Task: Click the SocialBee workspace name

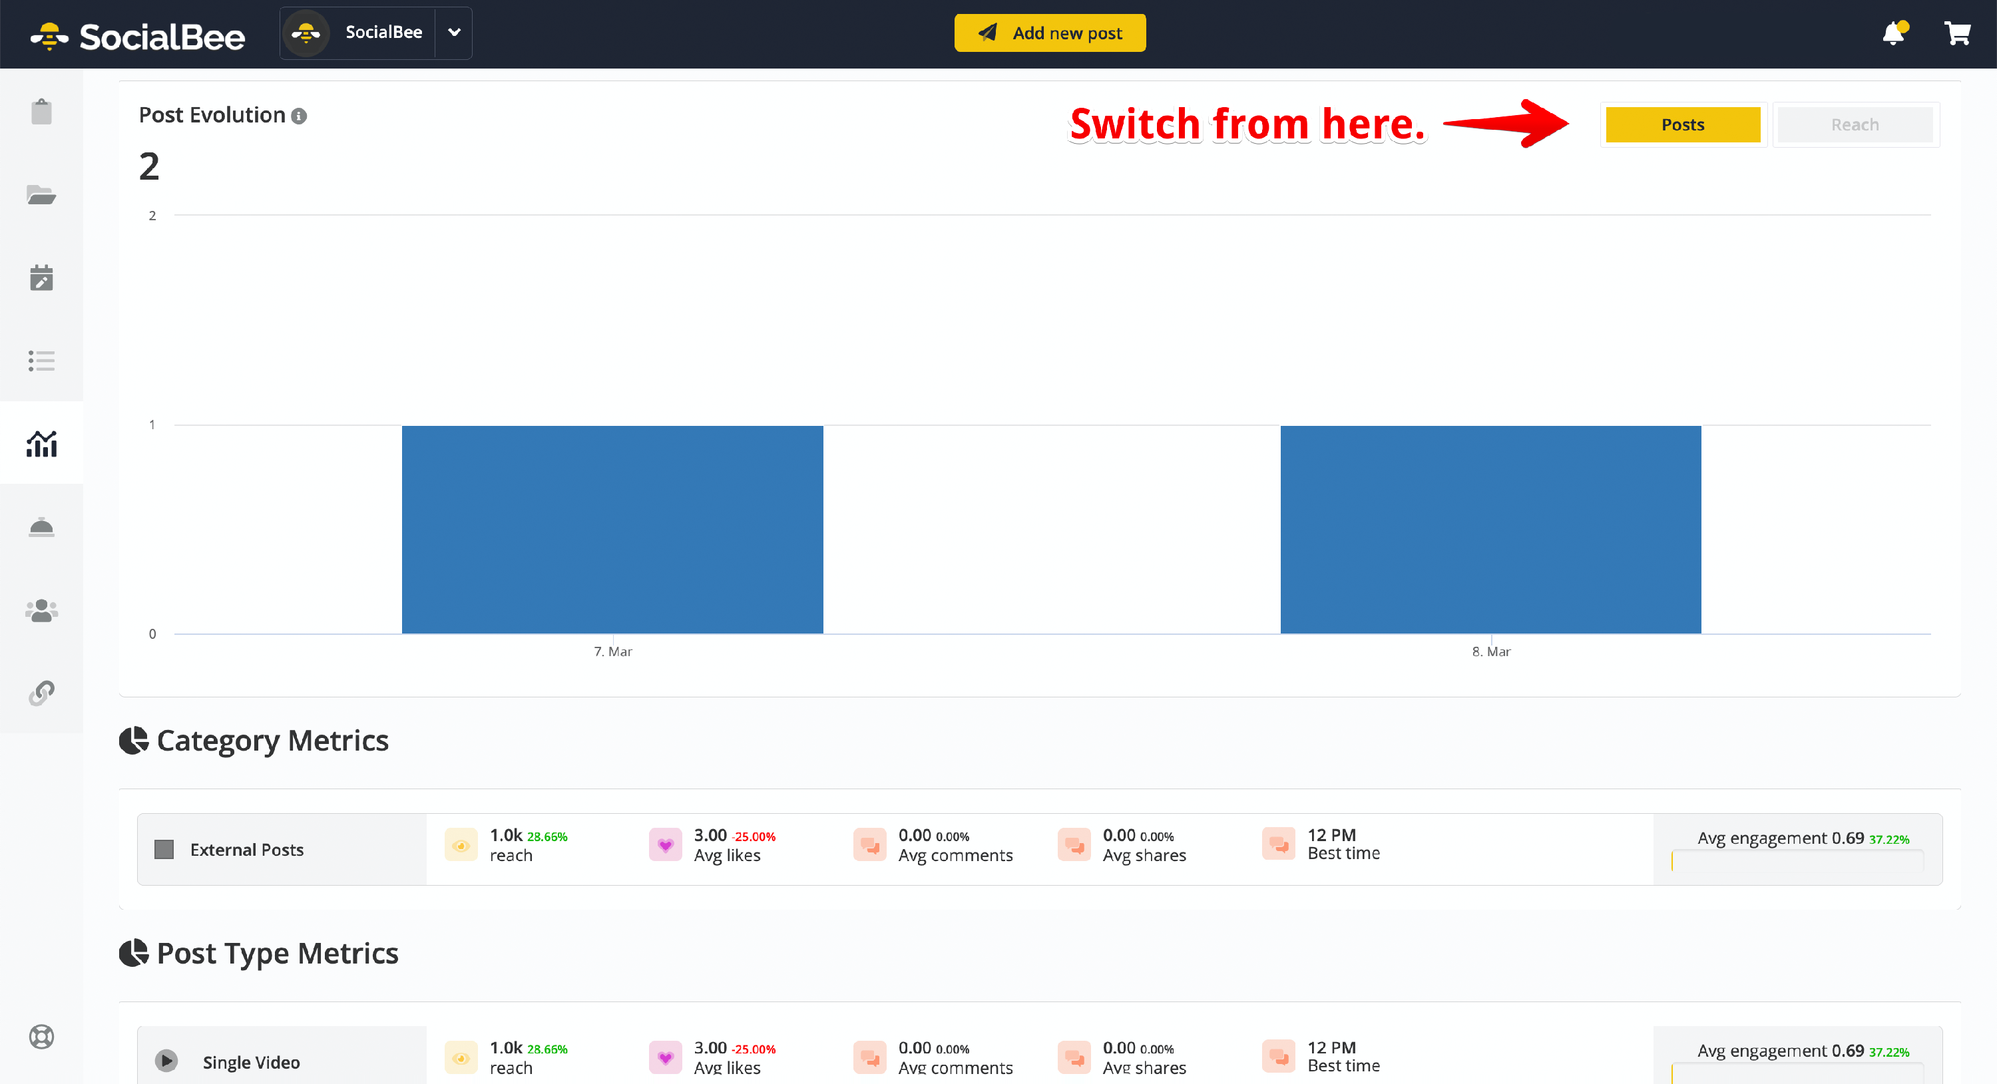Action: pyautogui.click(x=383, y=32)
